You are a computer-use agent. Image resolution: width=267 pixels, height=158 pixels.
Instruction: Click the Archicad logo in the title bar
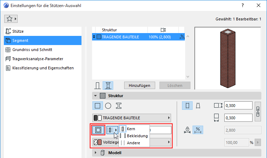(x=6, y=5)
